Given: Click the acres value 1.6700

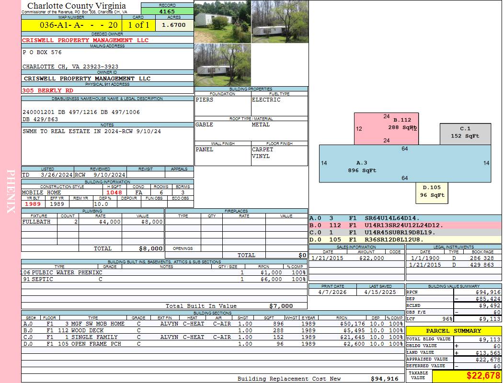Looking at the screenshot, I should point(174,25).
